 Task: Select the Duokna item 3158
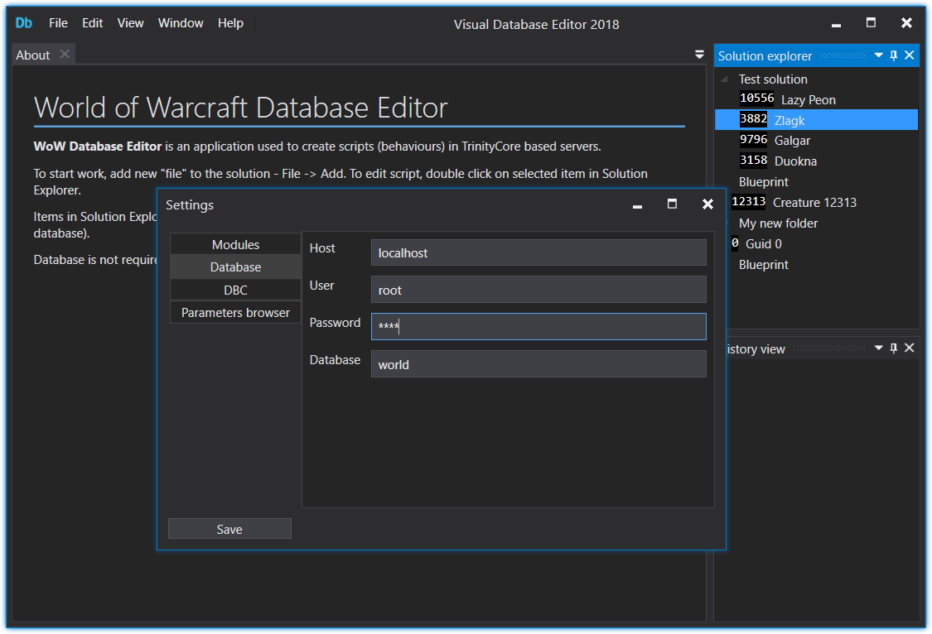(777, 161)
